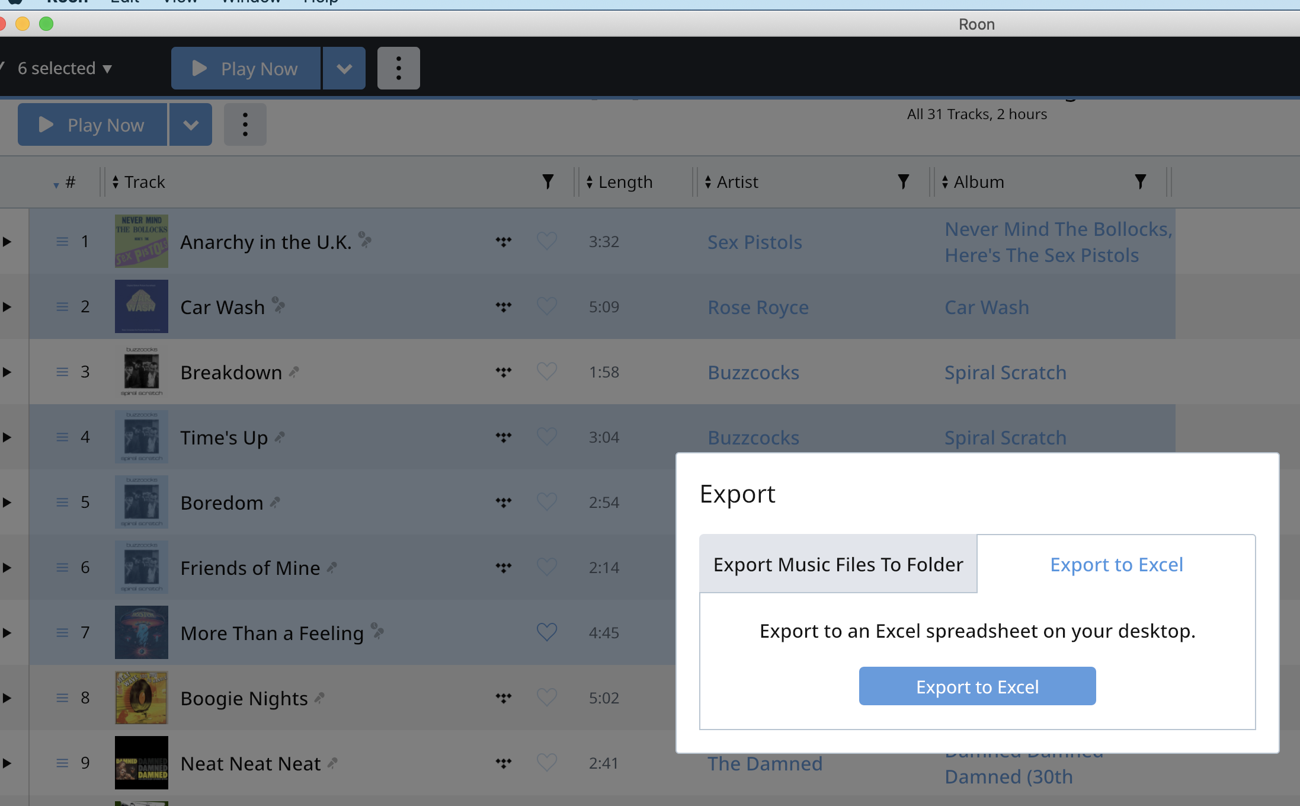Open Buzzcocks artist link in Breakdown row
This screenshot has height=806, width=1300.
[x=753, y=372]
